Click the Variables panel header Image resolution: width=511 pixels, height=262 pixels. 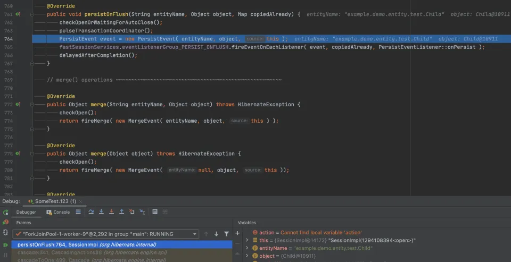pyautogui.click(x=246, y=223)
